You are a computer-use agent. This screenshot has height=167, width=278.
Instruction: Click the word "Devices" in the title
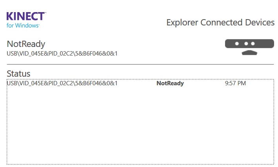pyautogui.click(x=260, y=22)
